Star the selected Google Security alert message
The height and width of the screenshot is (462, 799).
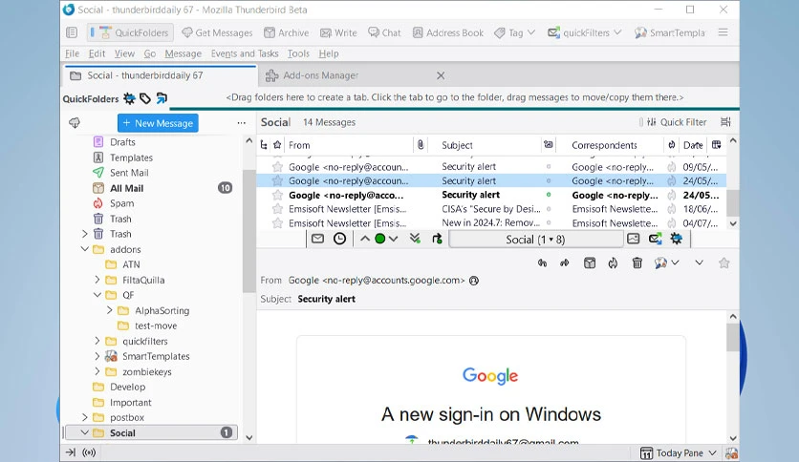click(x=277, y=180)
